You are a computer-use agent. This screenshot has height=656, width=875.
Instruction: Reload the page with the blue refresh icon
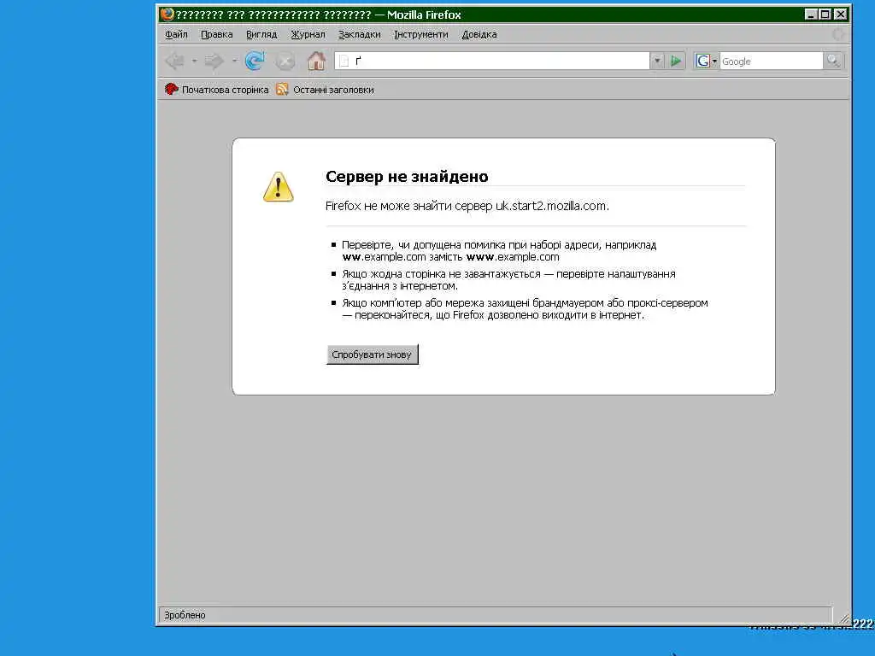[x=255, y=61]
